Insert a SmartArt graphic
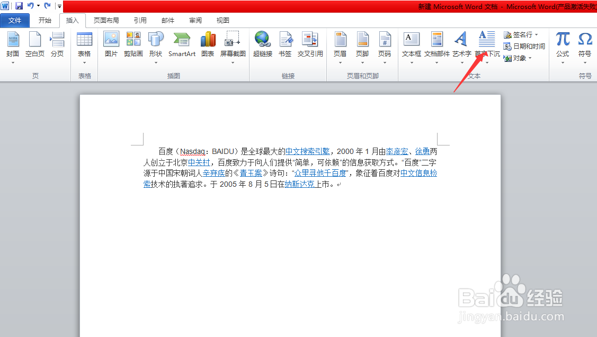 pos(182,44)
